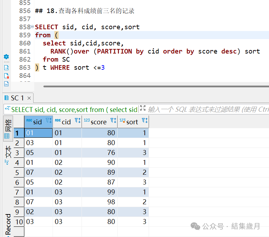
Task: Click the sort column filter/sort icon
Action: (145, 120)
